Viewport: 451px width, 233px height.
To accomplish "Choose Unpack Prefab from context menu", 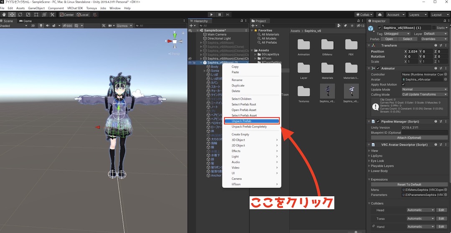I will [252, 121].
